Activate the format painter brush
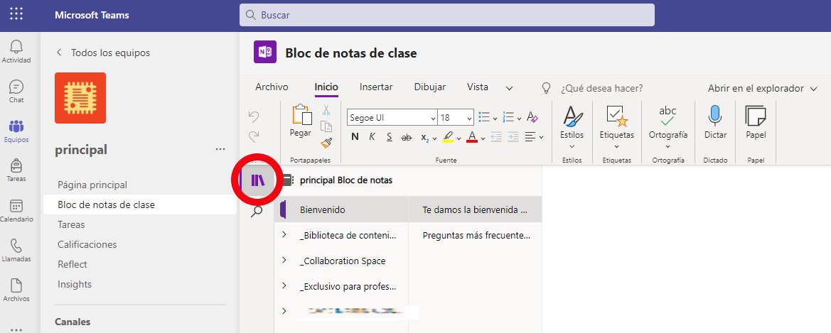The height and width of the screenshot is (333, 831). click(326, 143)
